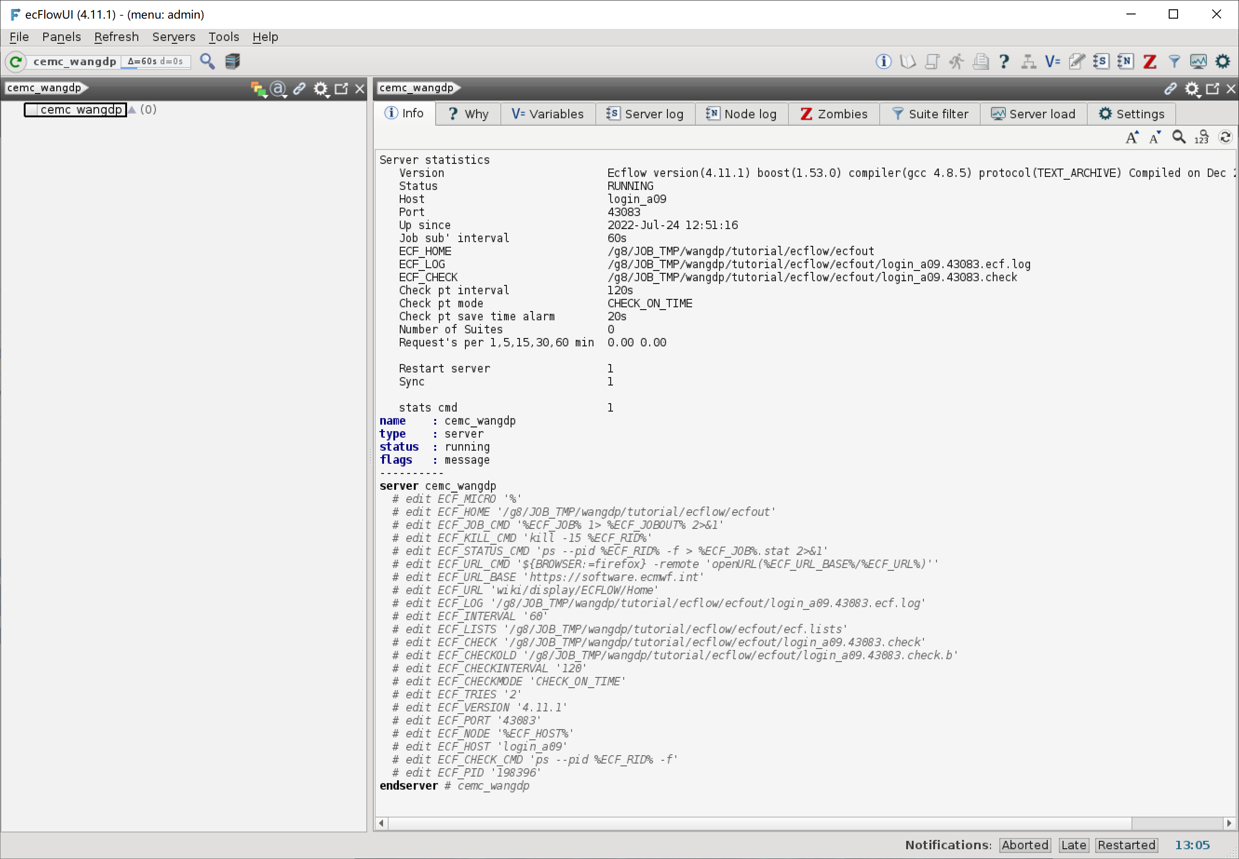
Task: Increase font size in info panel
Action: point(1132,138)
